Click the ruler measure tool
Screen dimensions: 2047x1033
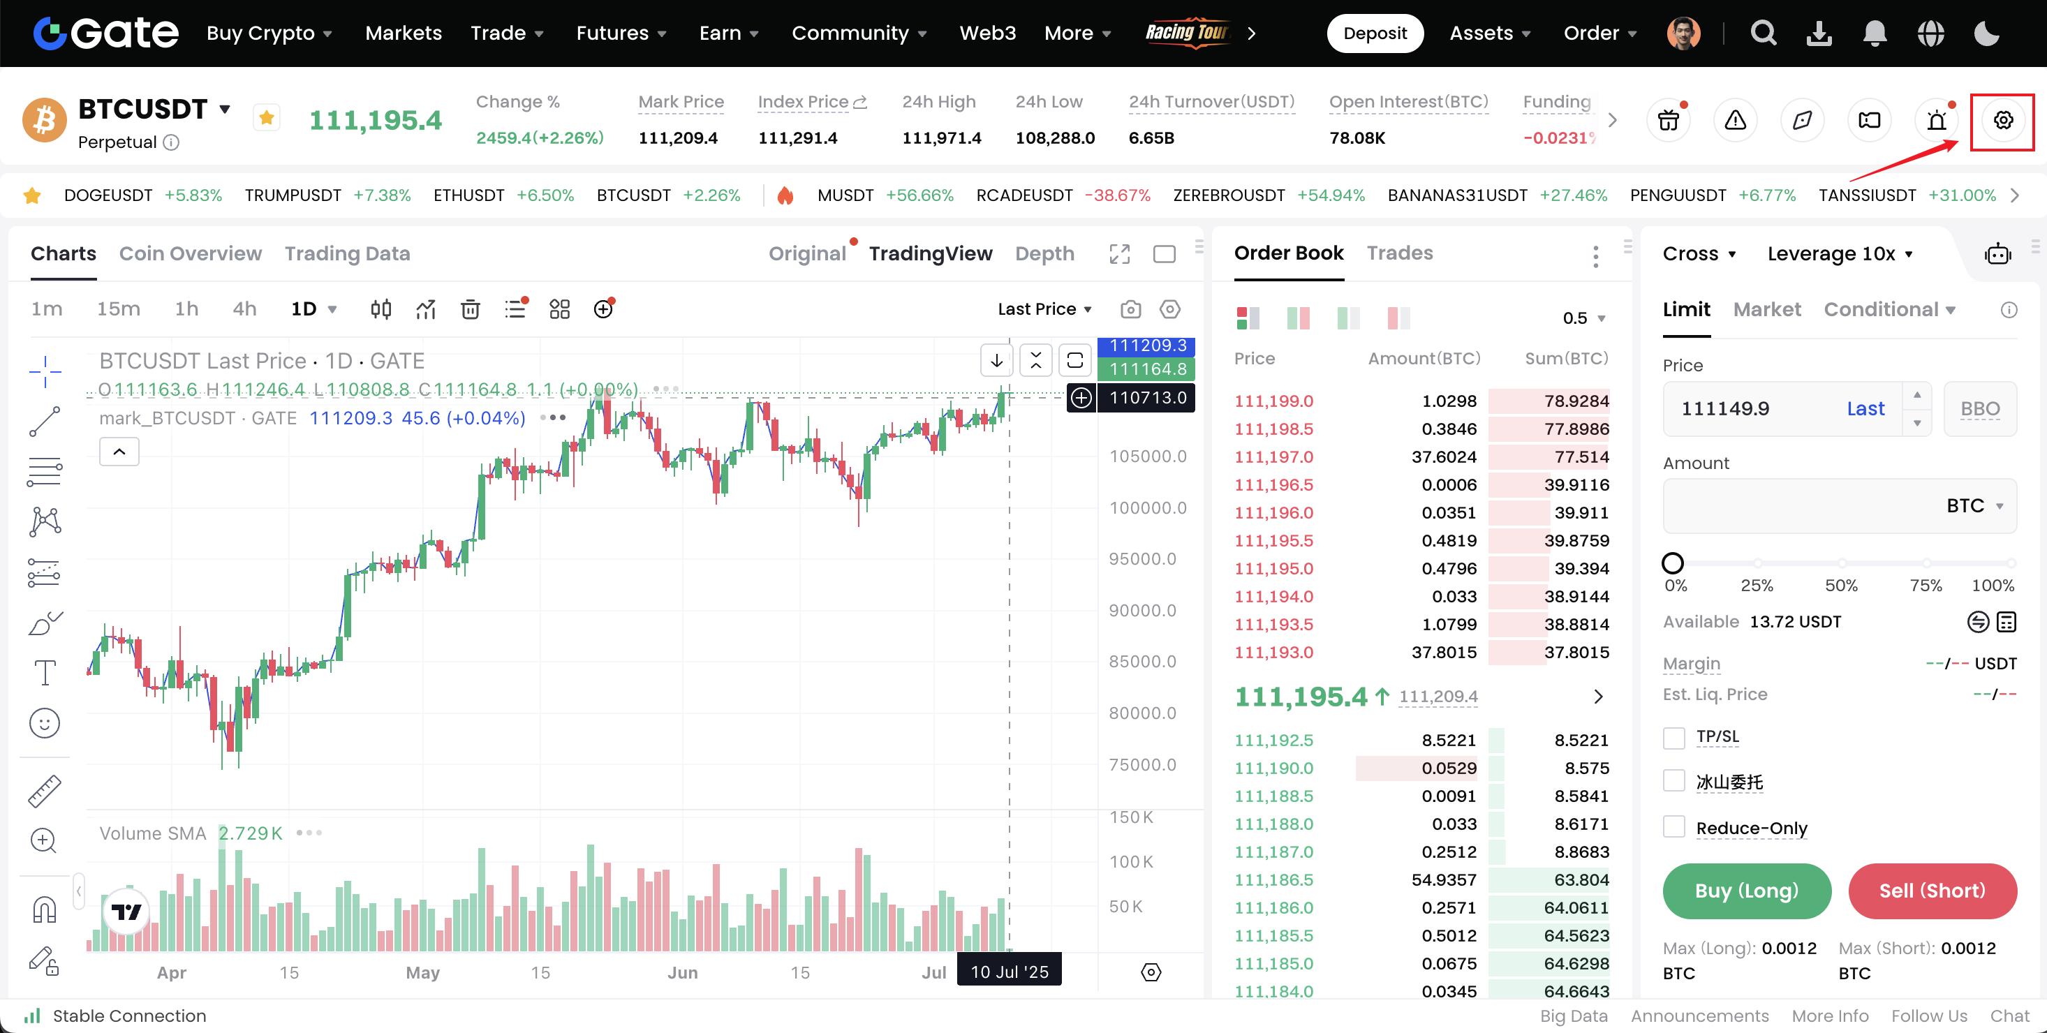click(x=45, y=791)
